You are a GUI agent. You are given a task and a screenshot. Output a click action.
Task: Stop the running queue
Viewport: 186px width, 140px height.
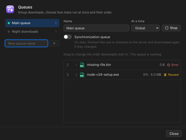click(x=171, y=28)
